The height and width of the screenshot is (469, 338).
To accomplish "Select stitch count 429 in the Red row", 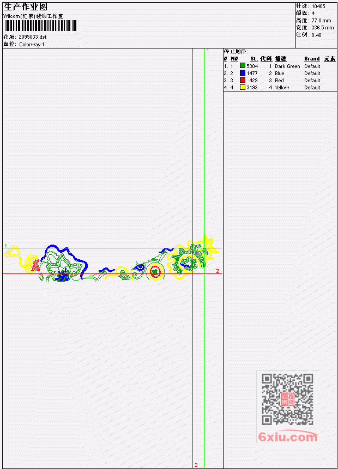I will [253, 81].
